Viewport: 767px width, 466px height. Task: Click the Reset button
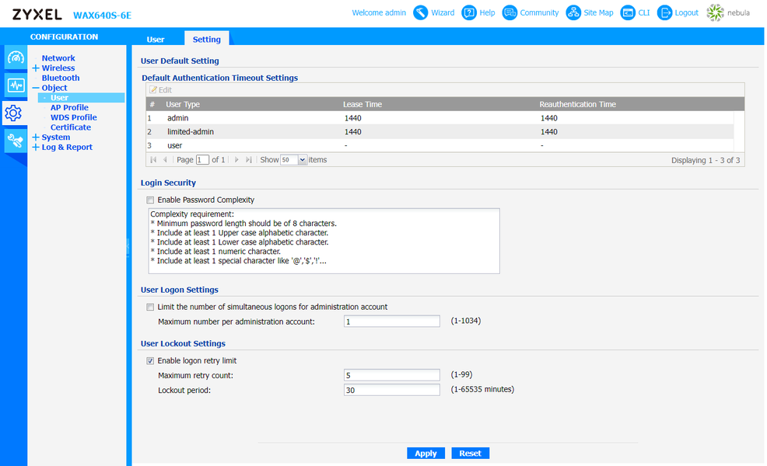(x=470, y=454)
